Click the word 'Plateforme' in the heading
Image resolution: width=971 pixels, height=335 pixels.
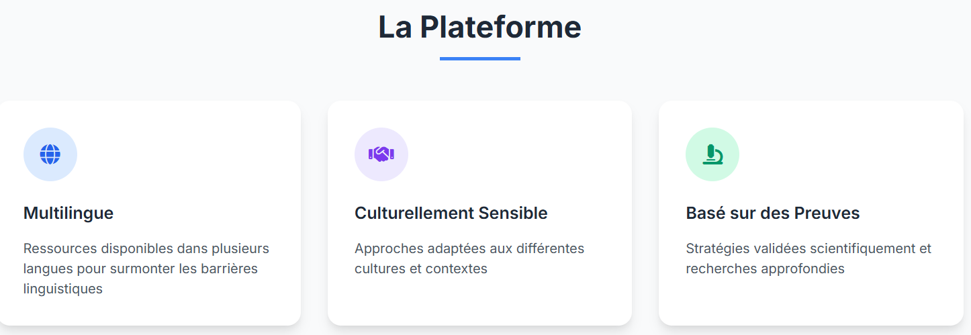coord(500,27)
